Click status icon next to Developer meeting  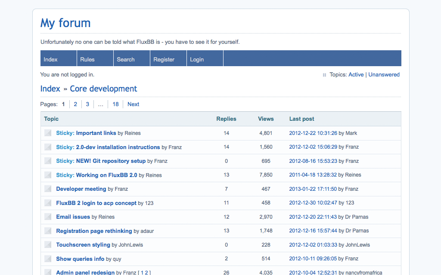click(x=48, y=189)
